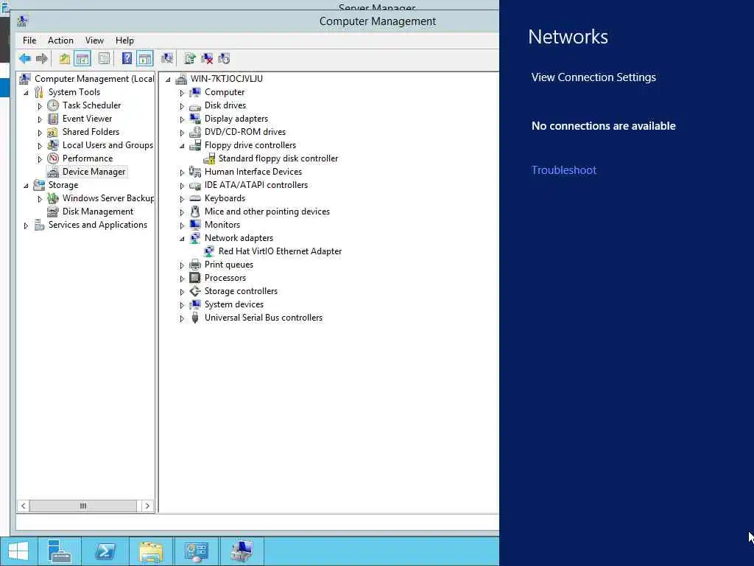Select Mice and other pointing devices
Image resolution: width=754 pixels, height=566 pixels.
(267, 212)
